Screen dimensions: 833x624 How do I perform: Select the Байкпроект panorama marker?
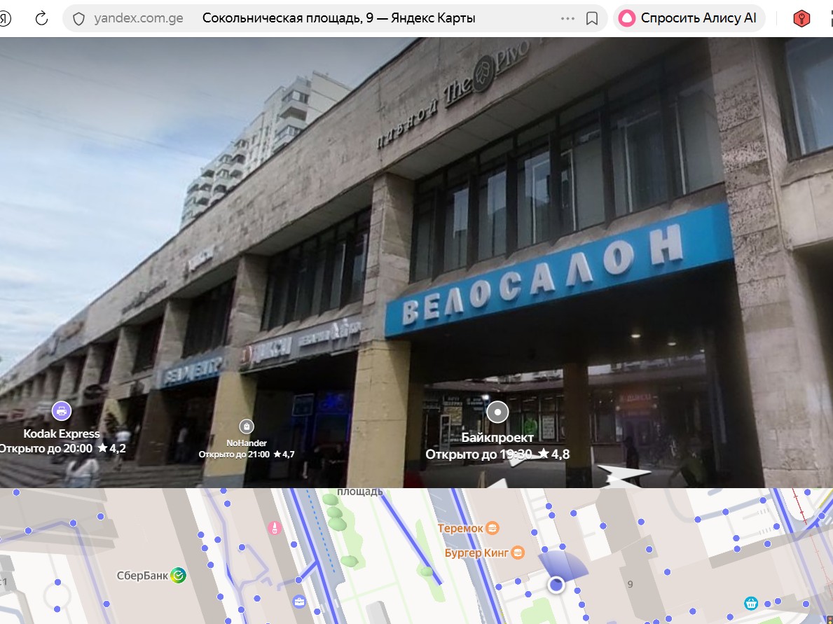tap(497, 412)
